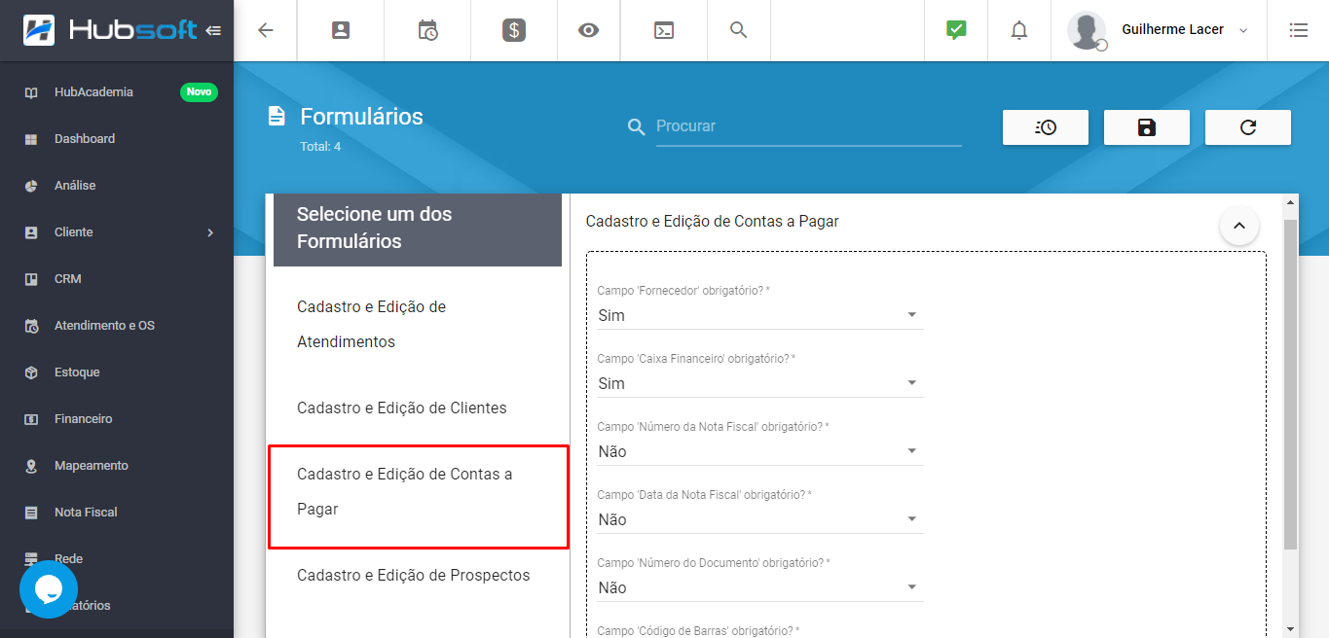Click the HubAcademia book icon
The width and height of the screenshot is (1329, 638).
(x=31, y=92)
